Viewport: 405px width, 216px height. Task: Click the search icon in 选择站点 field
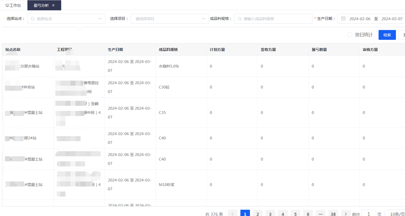click(33, 19)
